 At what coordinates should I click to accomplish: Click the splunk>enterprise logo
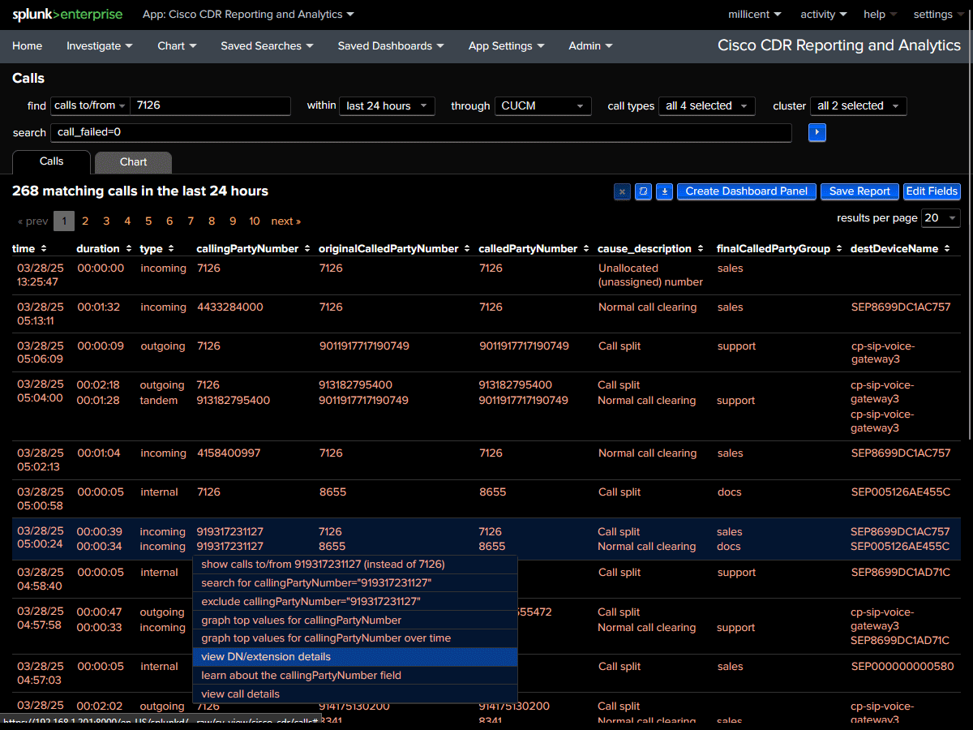coord(67,14)
